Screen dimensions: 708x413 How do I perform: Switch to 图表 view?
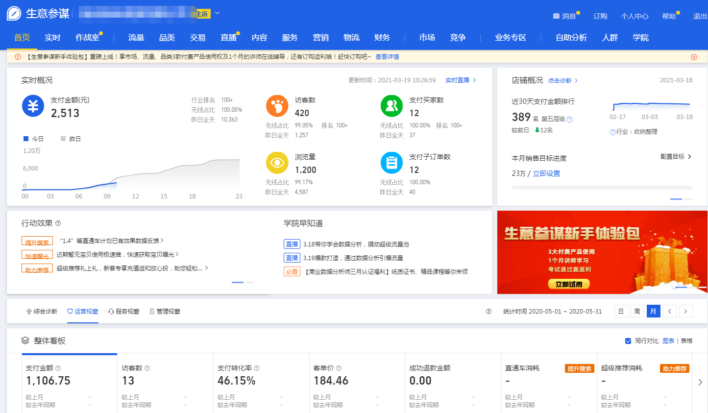coord(668,341)
